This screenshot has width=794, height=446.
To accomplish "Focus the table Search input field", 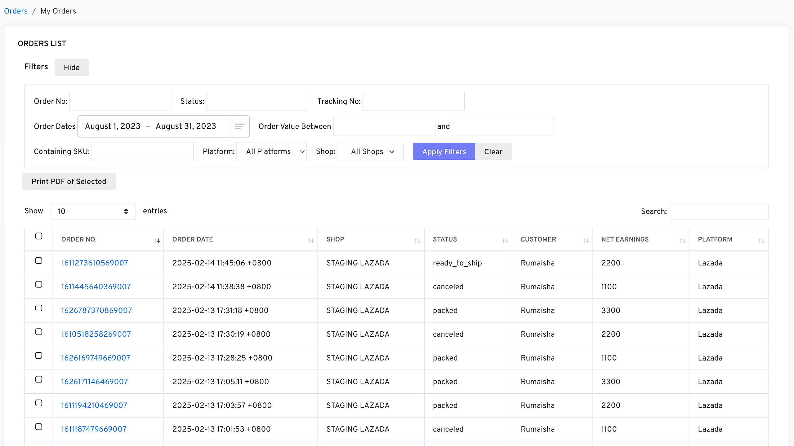I will [719, 211].
